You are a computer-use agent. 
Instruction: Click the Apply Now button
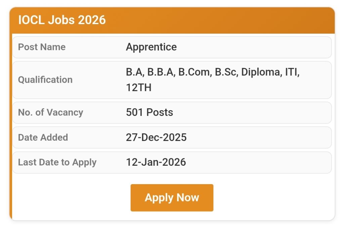pyautogui.click(x=172, y=198)
